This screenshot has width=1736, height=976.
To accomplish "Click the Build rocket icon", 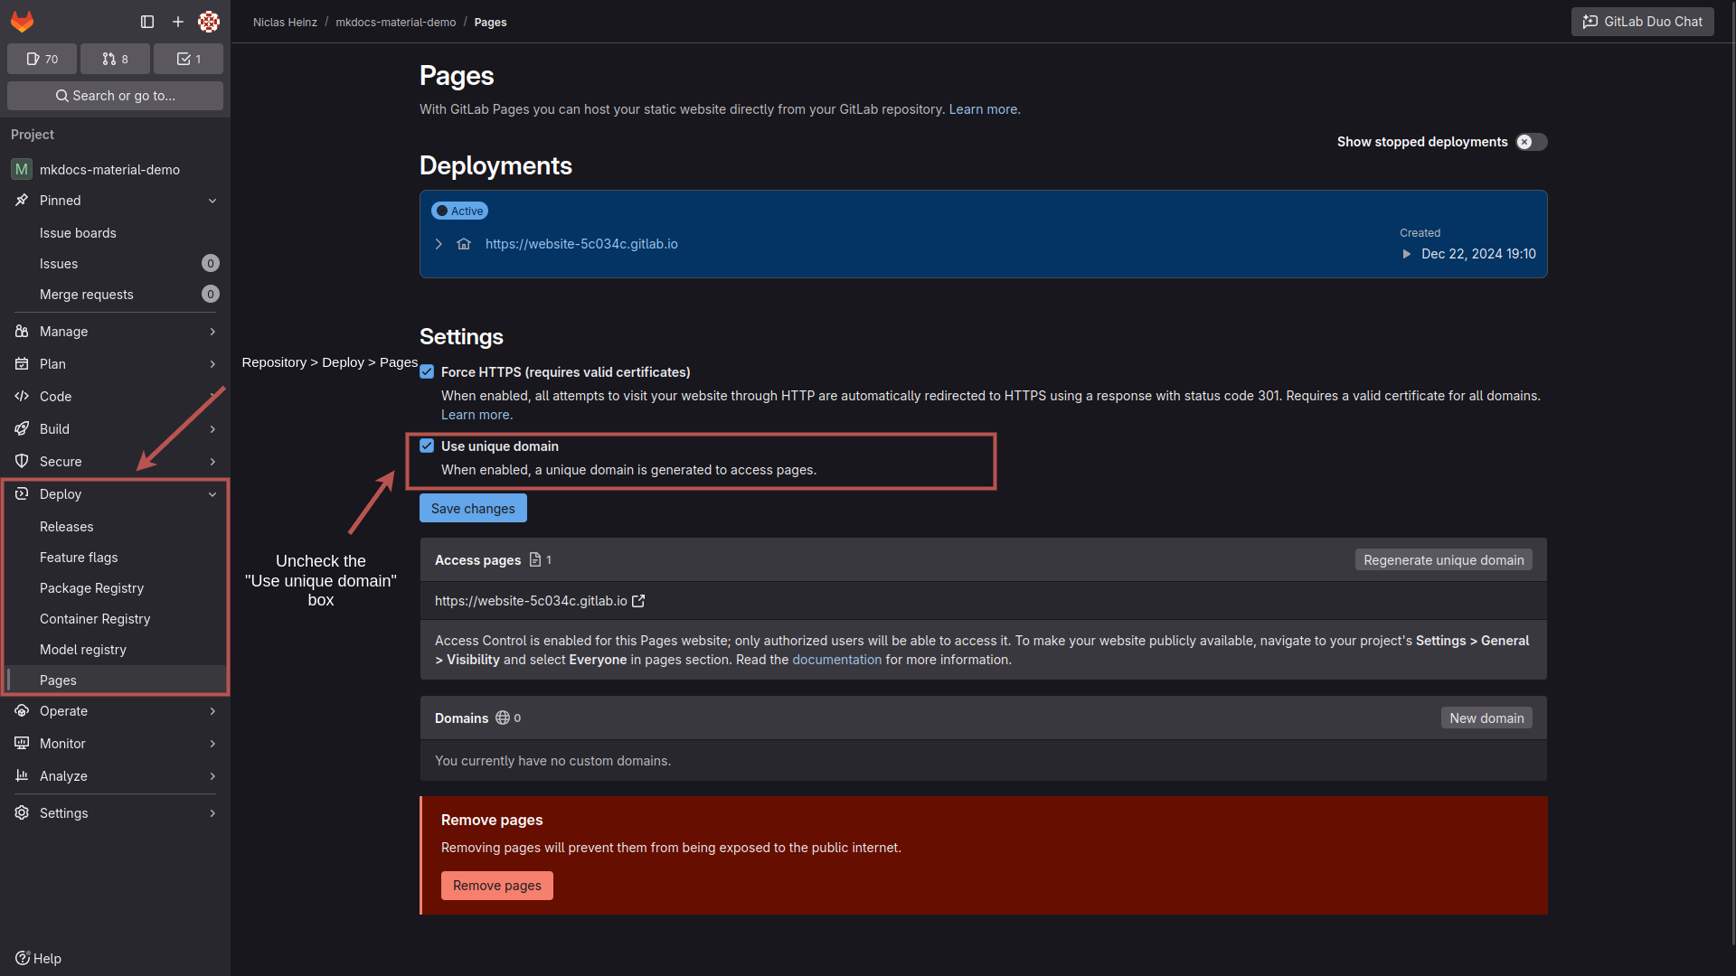I will coord(22,429).
